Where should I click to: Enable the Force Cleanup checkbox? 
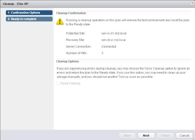[58, 83]
